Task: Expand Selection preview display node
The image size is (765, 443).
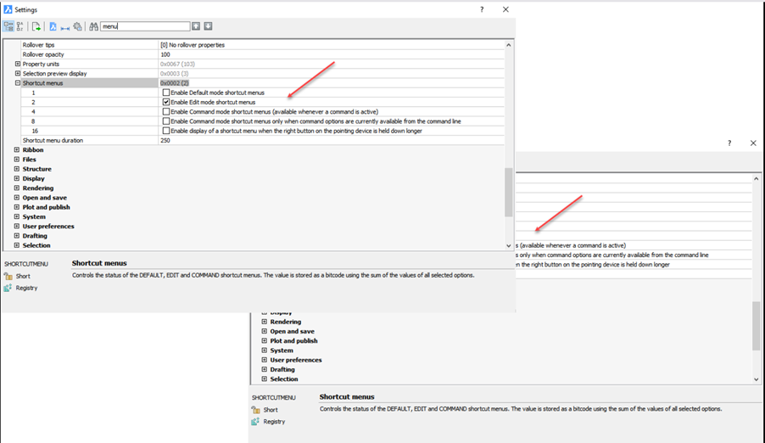Action: coord(18,73)
